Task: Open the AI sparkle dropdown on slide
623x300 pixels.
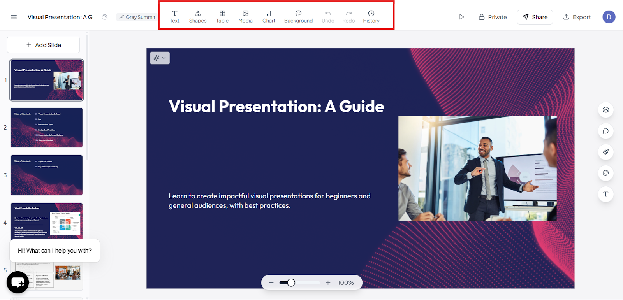Action: pyautogui.click(x=160, y=58)
